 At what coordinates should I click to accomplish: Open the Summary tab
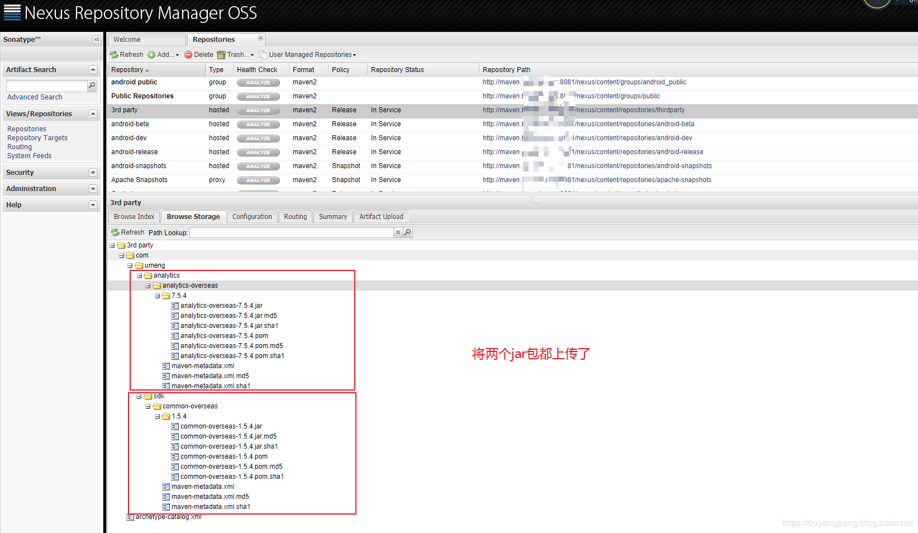pos(333,217)
